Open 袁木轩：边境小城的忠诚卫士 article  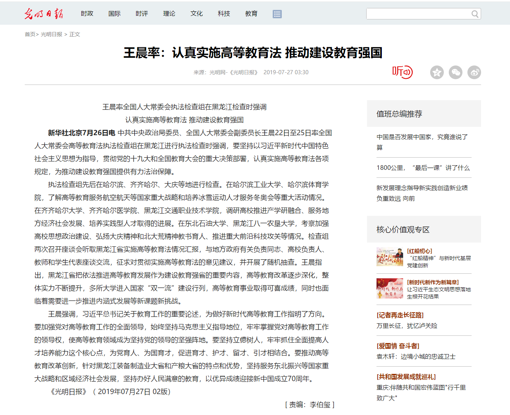point(416,356)
